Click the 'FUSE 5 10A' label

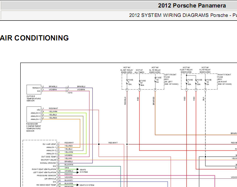click(x=130, y=82)
